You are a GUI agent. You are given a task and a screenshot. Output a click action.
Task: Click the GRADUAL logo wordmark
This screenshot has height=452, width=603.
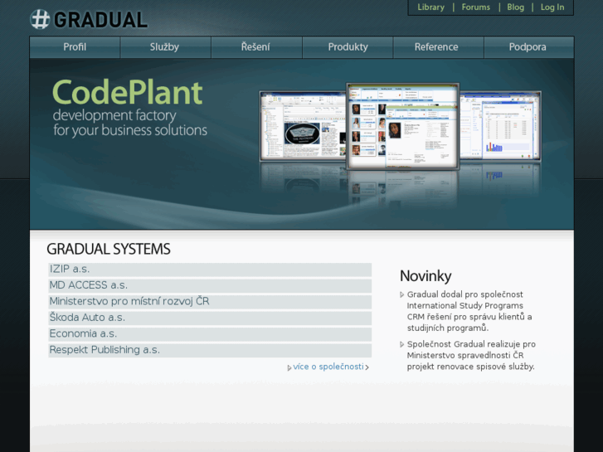100,20
